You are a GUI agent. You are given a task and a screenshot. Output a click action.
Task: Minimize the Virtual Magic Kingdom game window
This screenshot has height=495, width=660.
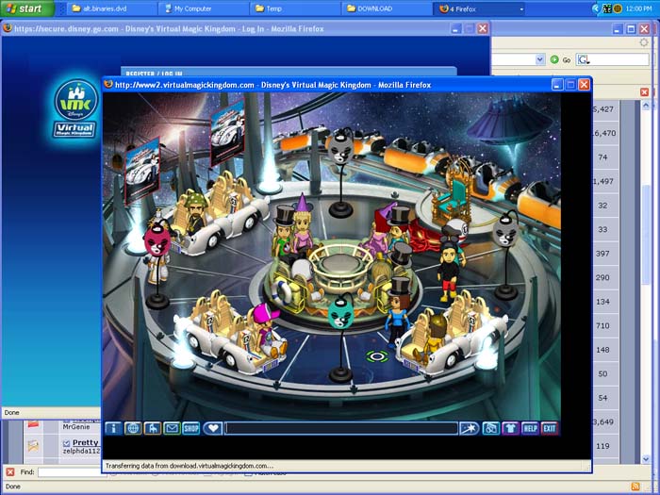click(557, 85)
